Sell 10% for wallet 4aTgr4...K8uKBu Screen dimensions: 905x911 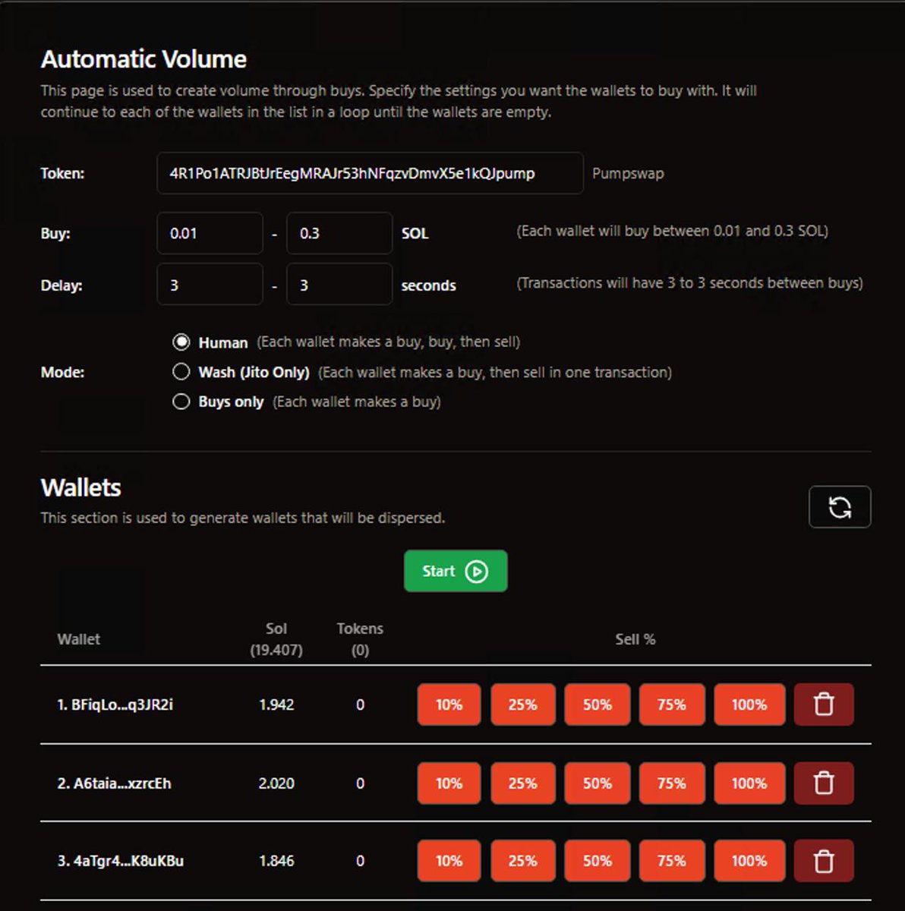click(x=449, y=861)
